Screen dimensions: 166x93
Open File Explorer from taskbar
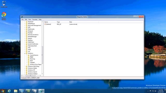click(16, 91)
